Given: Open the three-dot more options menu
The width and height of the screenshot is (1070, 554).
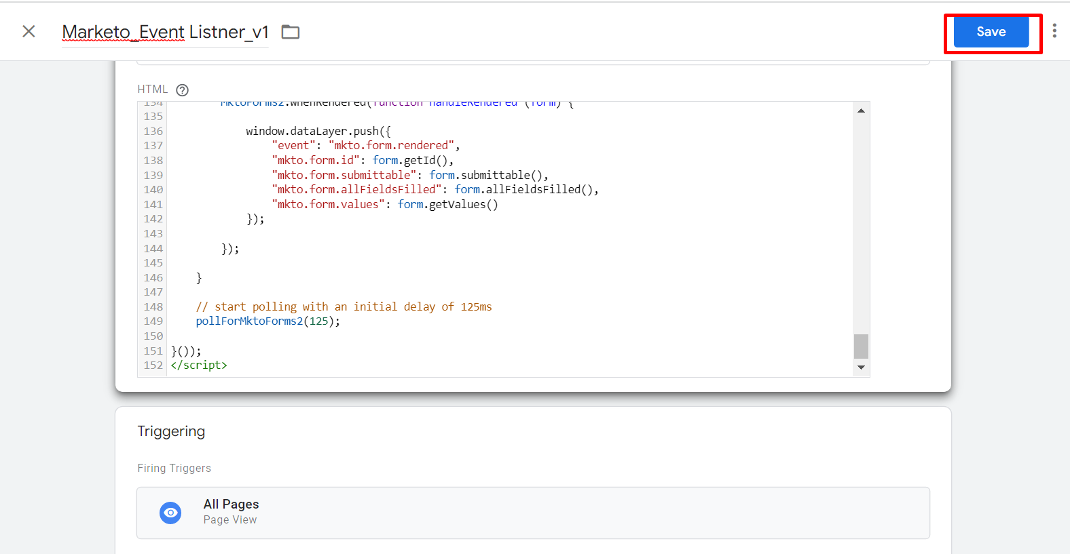Looking at the screenshot, I should [x=1054, y=31].
